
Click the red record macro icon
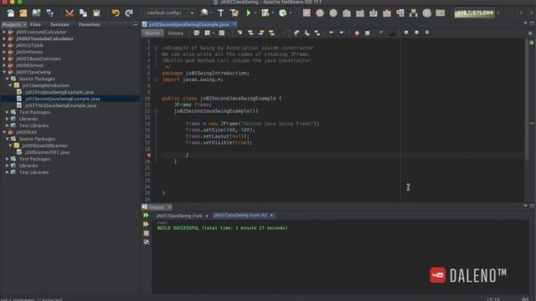tap(357, 33)
